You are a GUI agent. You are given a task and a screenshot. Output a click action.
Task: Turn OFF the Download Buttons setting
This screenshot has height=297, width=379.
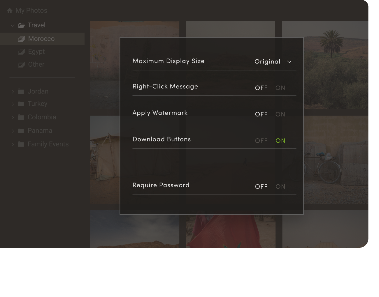pos(261,141)
